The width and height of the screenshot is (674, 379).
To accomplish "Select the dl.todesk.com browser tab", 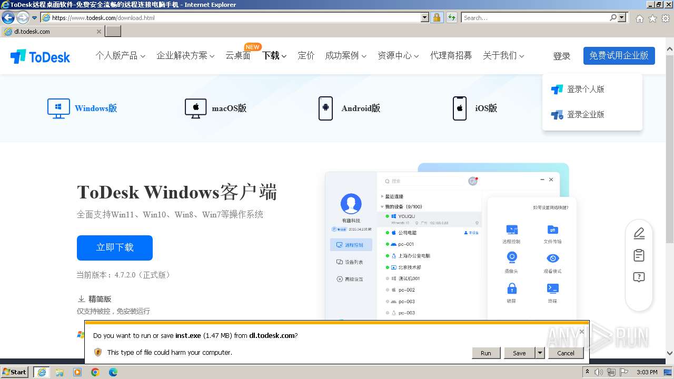I will click(52, 32).
